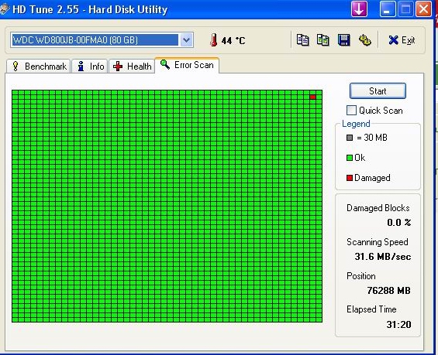Open the Info tab
This screenshot has width=438, height=355.
pyautogui.click(x=90, y=67)
